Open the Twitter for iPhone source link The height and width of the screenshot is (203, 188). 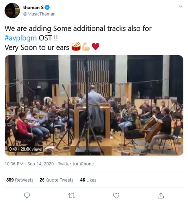pyautogui.click(x=76, y=164)
